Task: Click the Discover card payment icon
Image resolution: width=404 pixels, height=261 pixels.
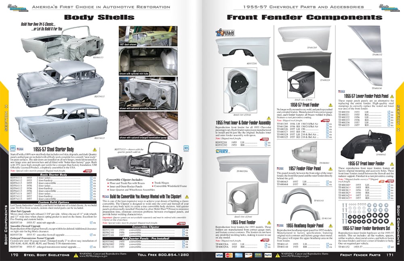Action: point(248,255)
